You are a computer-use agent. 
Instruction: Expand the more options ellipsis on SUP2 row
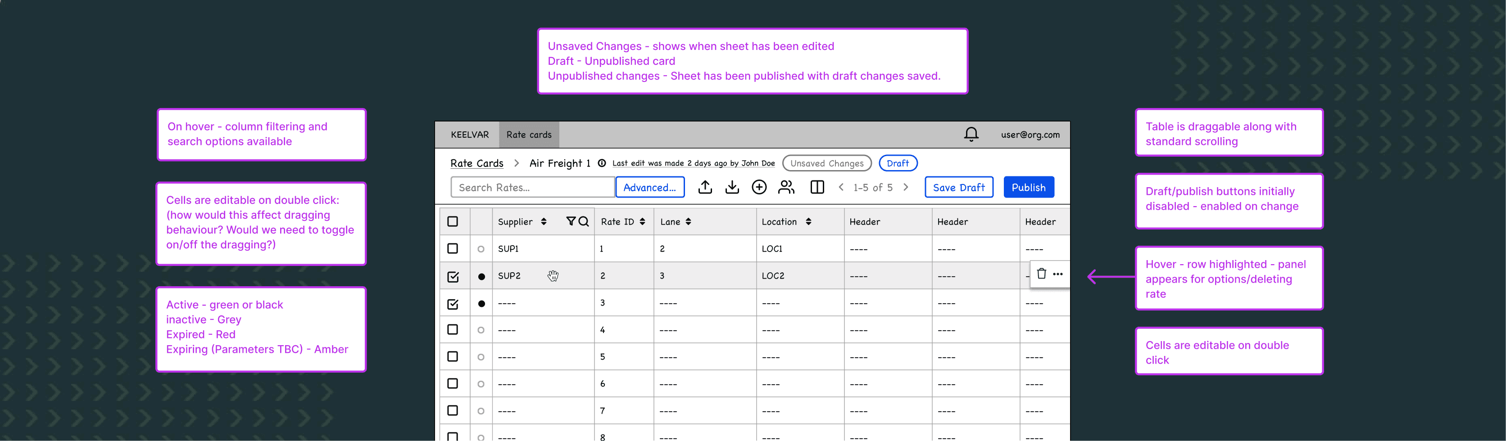[1058, 273]
